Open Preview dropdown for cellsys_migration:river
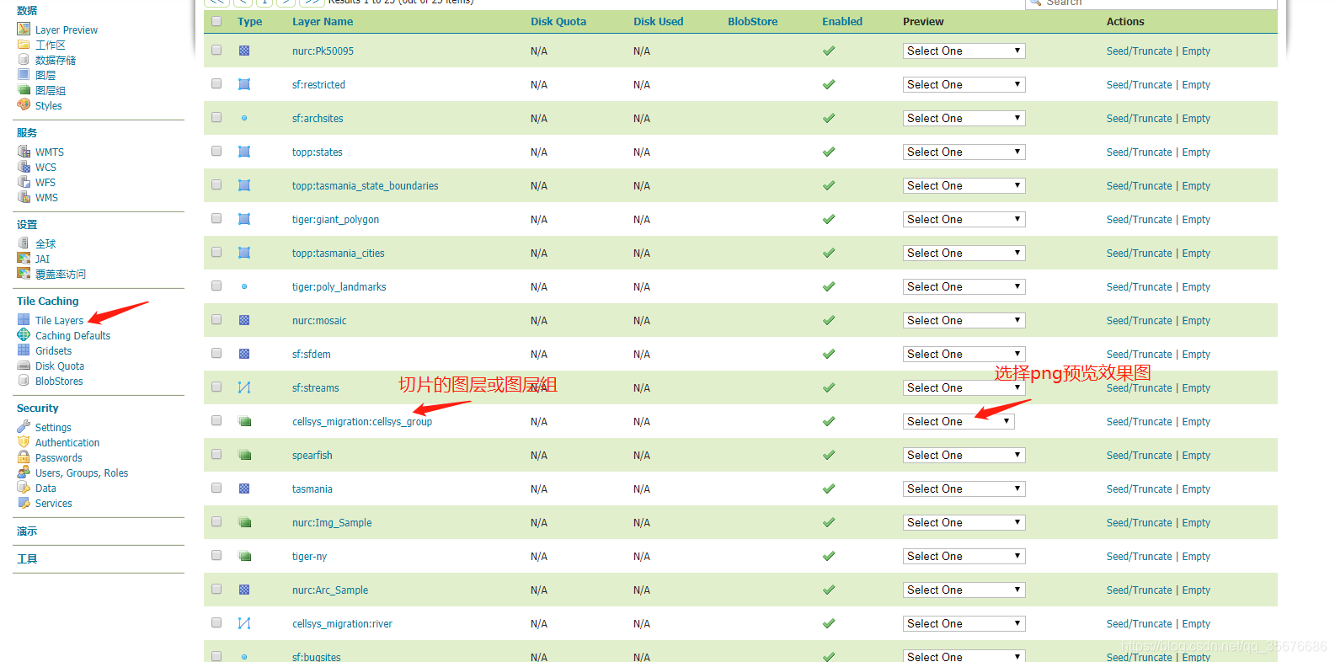 964,623
